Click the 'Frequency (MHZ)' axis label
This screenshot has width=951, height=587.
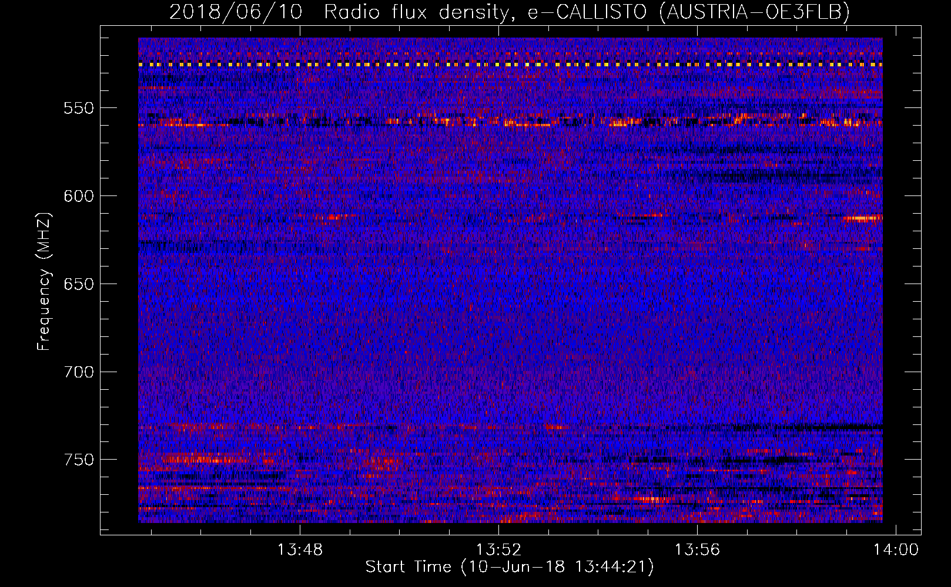[x=44, y=281]
